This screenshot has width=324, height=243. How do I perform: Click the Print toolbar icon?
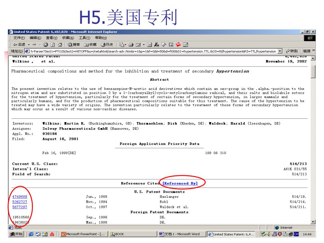coord(131,44)
